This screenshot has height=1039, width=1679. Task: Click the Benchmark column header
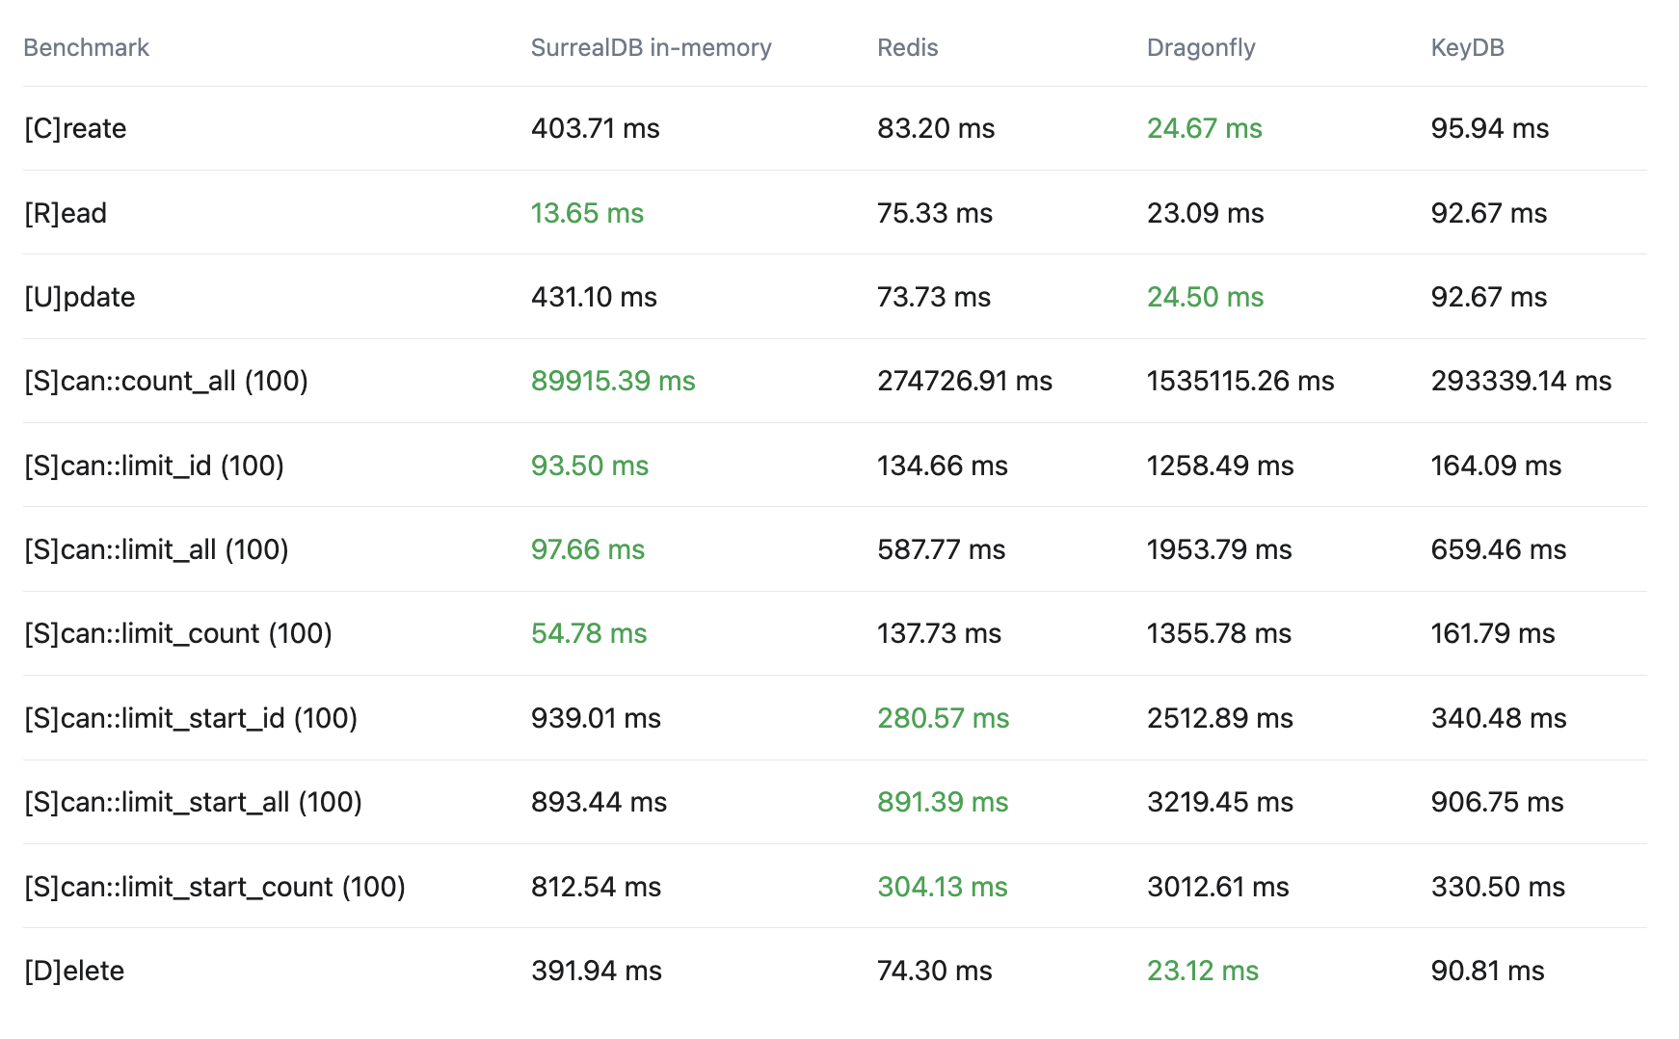click(x=86, y=48)
